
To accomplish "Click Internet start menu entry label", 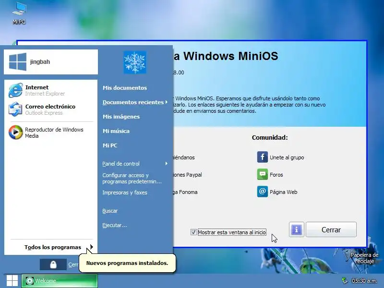I will pos(37,87).
